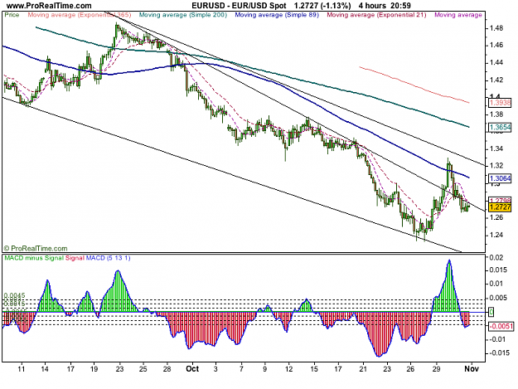Click the 20:59 time in header
The width and height of the screenshot is (518, 389).
tap(400, 6)
